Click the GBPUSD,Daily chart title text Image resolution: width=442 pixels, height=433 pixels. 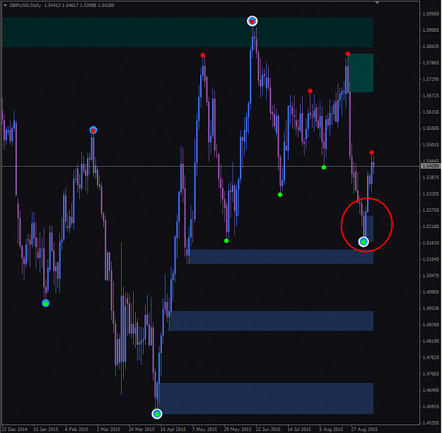(x=25, y=6)
